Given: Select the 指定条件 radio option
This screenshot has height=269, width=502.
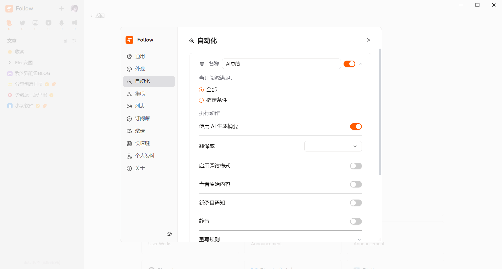Looking at the screenshot, I should [201, 100].
